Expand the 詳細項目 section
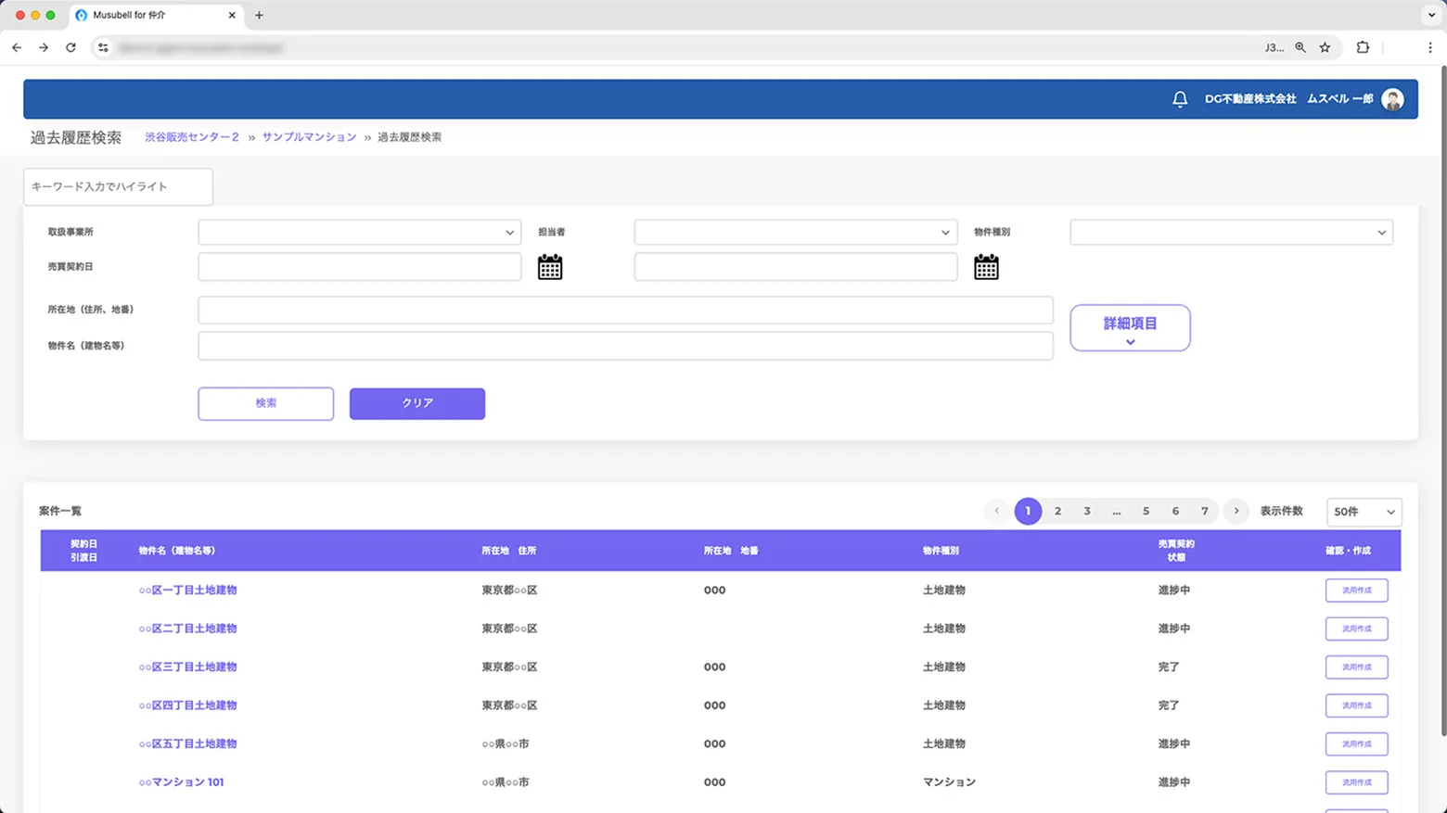 (1130, 328)
